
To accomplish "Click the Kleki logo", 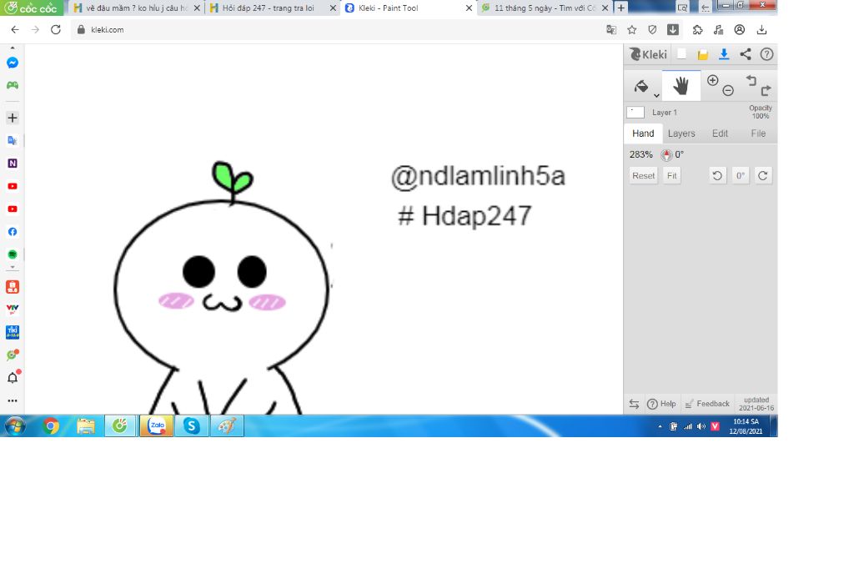I will click(x=647, y=54).
